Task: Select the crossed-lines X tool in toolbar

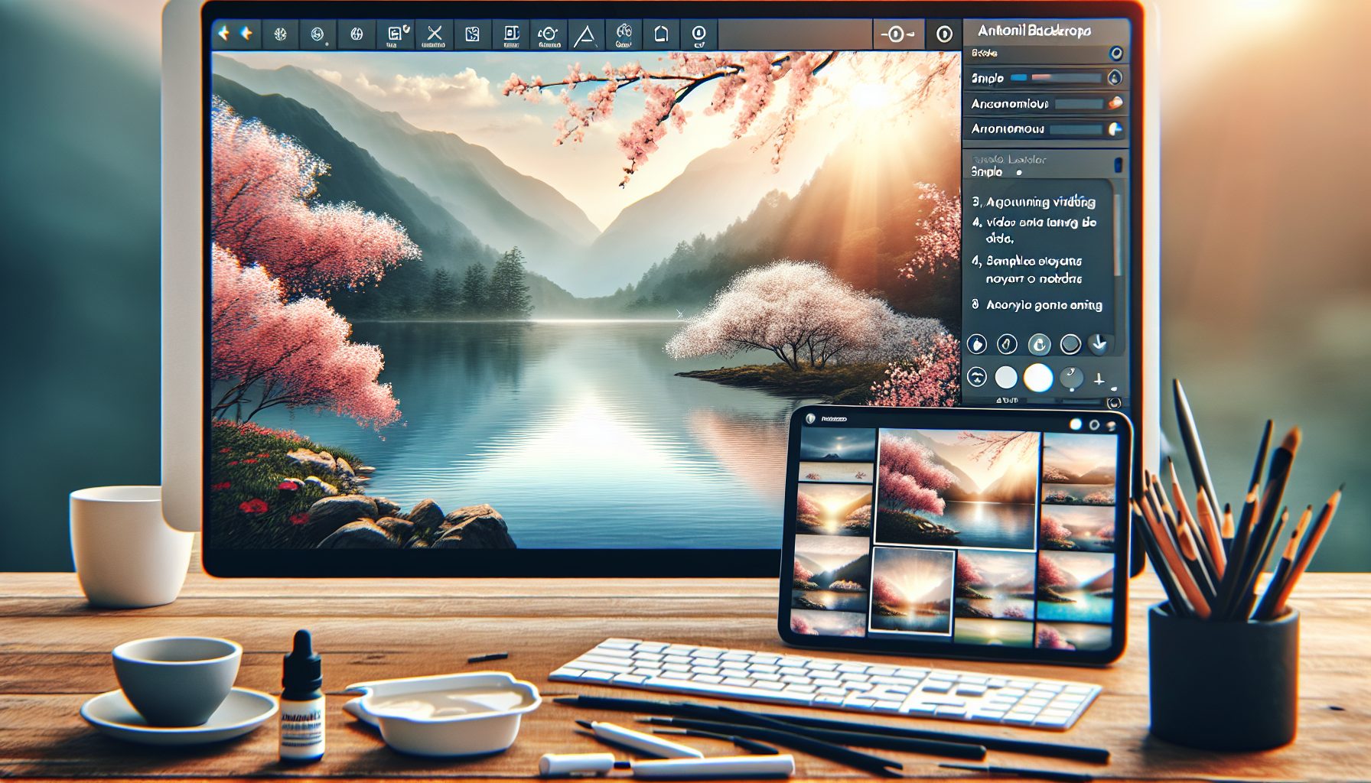Action: 434,34
